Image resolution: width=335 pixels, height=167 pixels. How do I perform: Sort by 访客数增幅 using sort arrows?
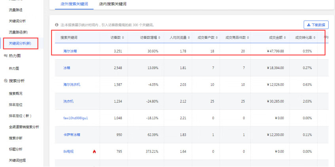(158, 38)
